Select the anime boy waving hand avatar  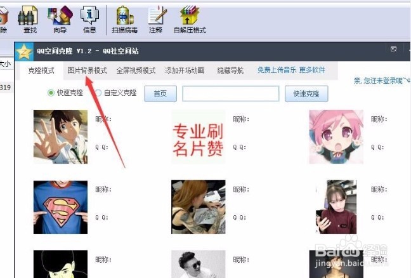[60, 136]
